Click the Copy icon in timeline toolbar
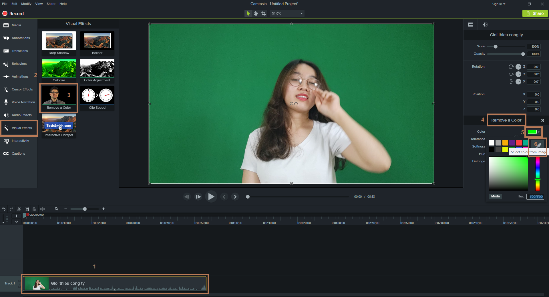 (x=27, y=209)
